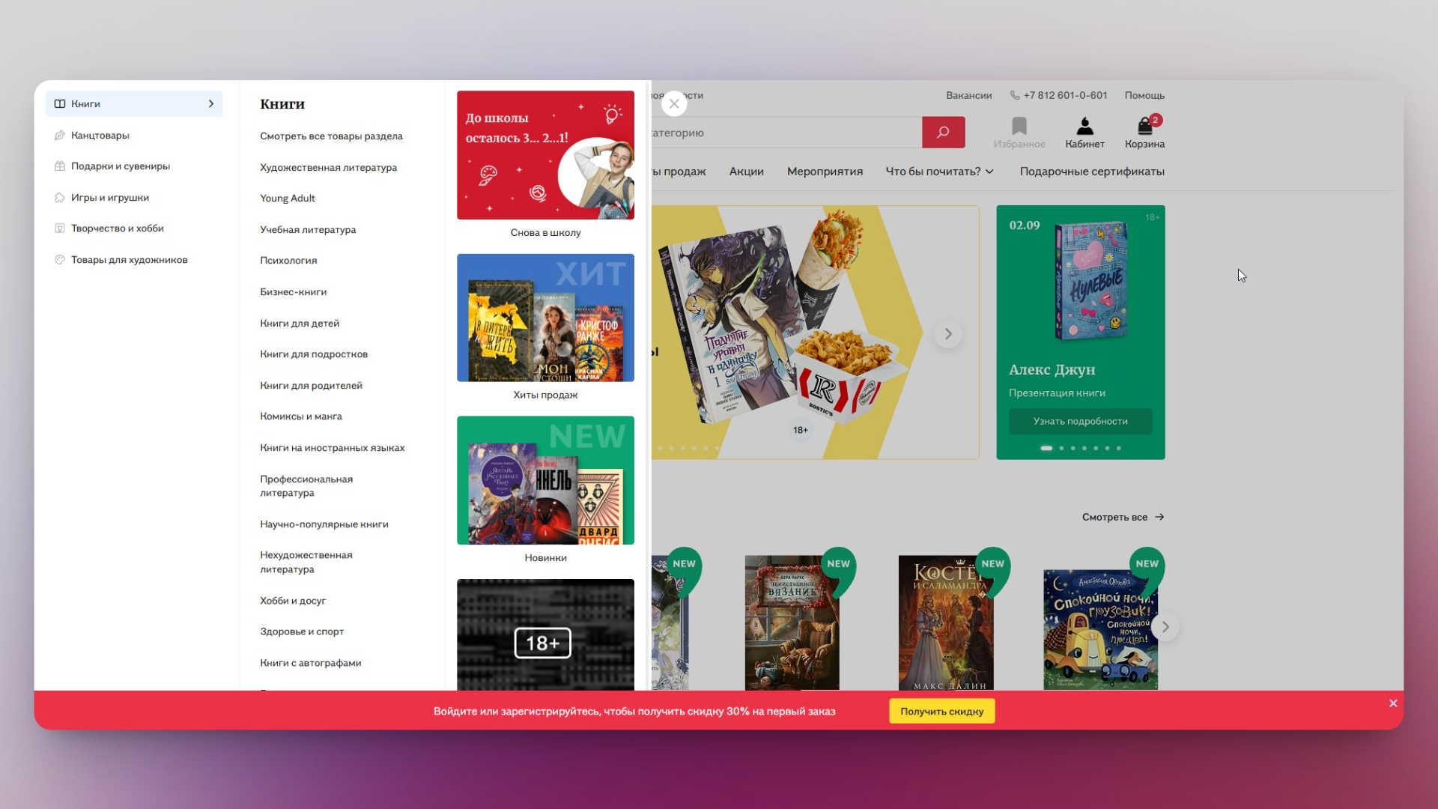Click the Избранное bookmark icon
The image size is (1438, 809).
(x=1019, y=127)
